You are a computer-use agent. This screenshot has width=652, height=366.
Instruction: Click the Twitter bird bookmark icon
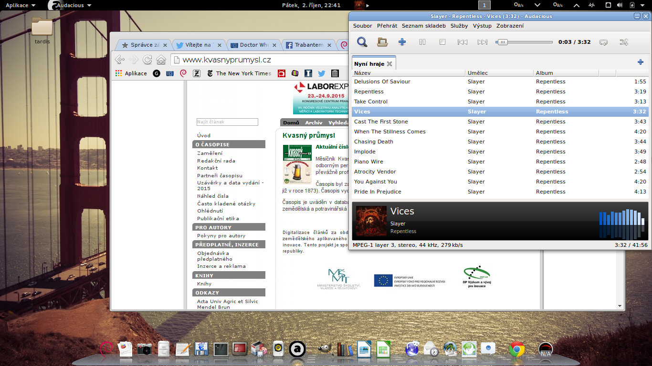322,73
